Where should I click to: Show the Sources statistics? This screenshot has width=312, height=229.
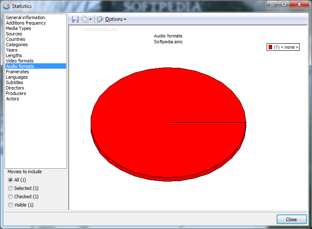36,34
